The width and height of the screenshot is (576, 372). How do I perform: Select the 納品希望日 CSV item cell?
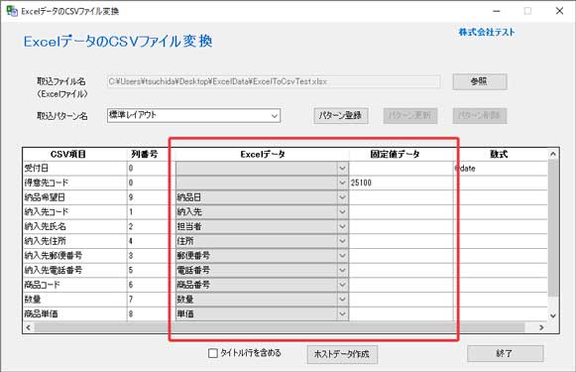pyautogui.click(x=75, y=197)
